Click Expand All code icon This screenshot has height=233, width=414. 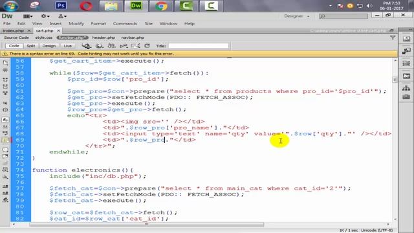tap(5, 93)
